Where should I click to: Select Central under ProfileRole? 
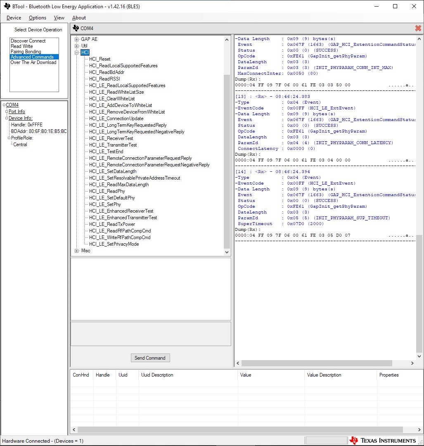click(x=20, y=144)
